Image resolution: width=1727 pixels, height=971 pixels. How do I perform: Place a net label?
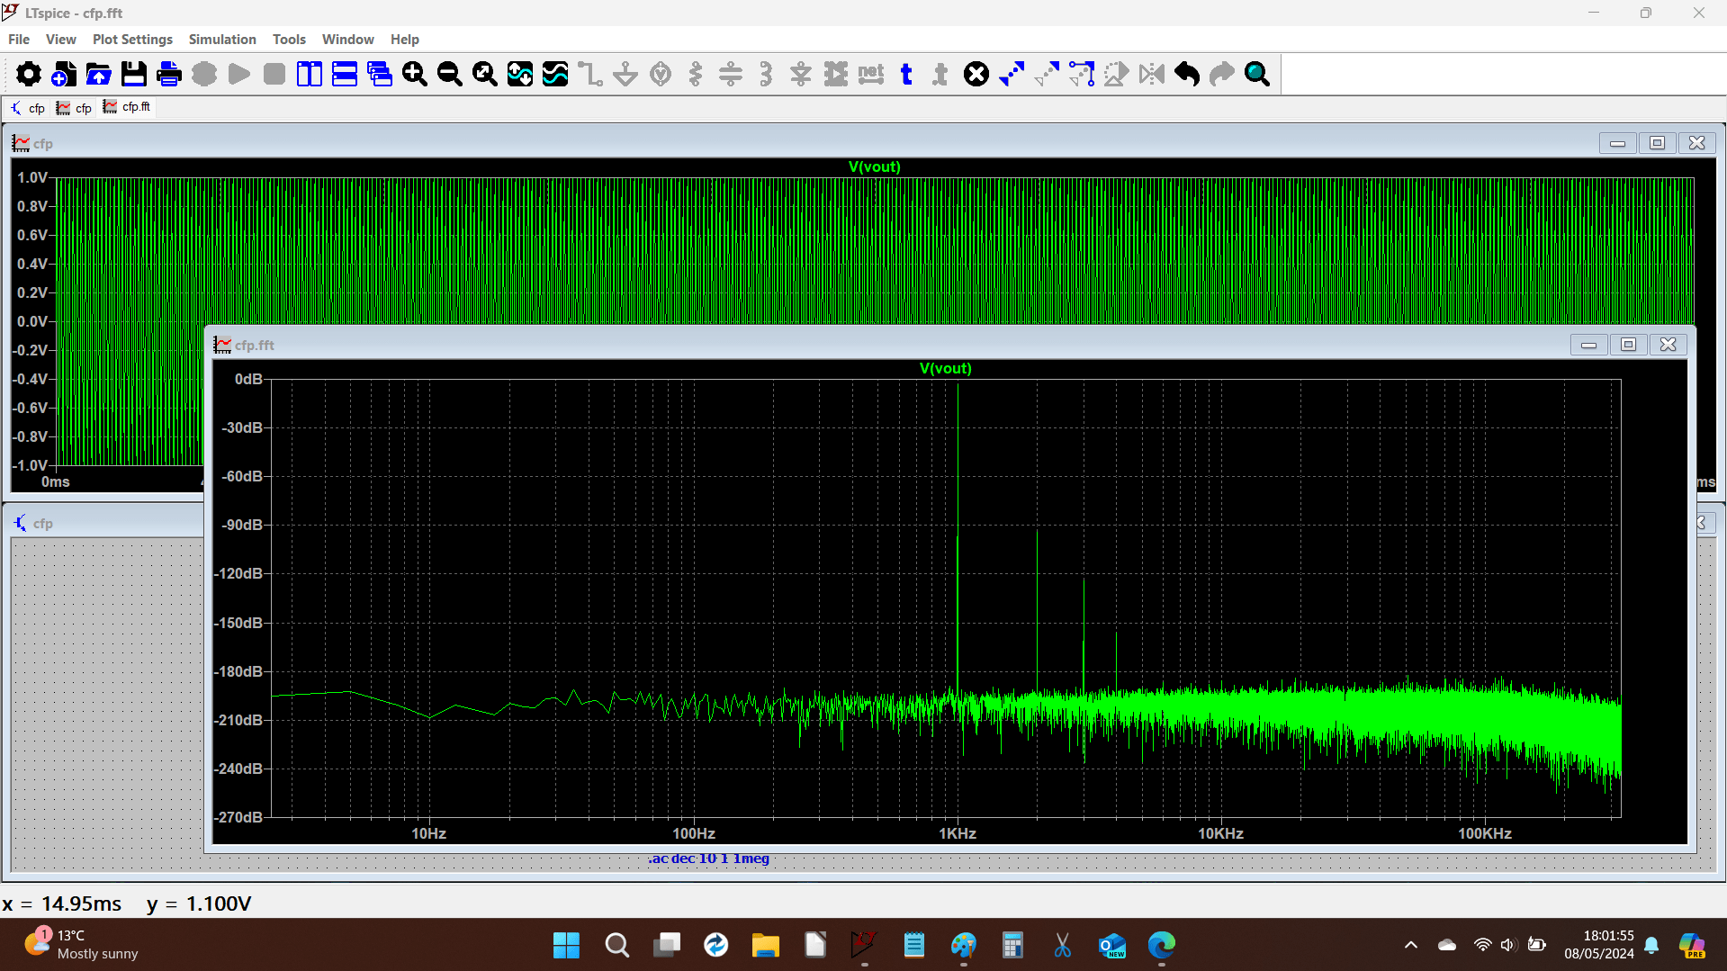[871, 74]
